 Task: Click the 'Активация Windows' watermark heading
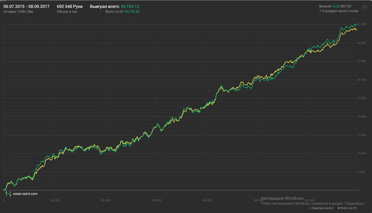pos(282,198)
